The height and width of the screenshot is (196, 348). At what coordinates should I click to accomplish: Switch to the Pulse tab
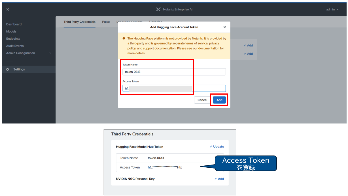pyautogui.click(x=106, y=22)
